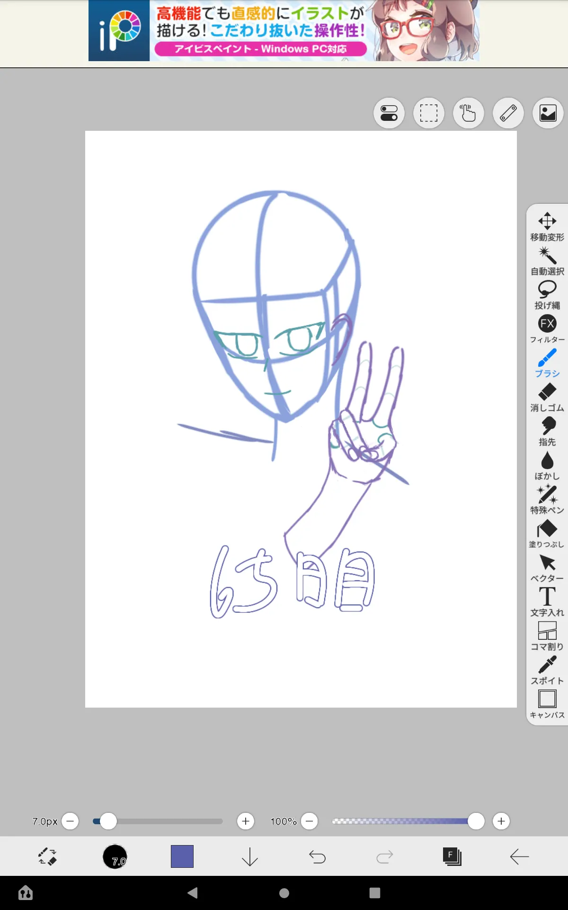The height and width of the screenshot is (910, 568).
Task: Decrease brush size with minus button
Action: (70, 821)
